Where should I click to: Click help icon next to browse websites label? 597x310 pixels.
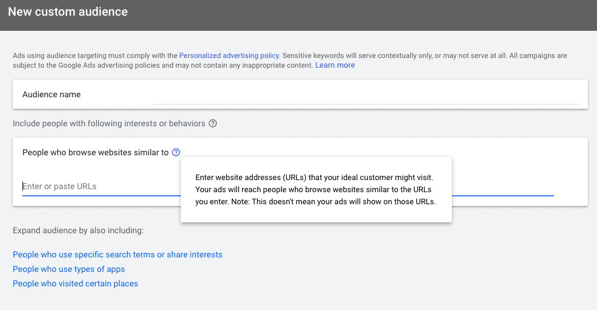176,153
